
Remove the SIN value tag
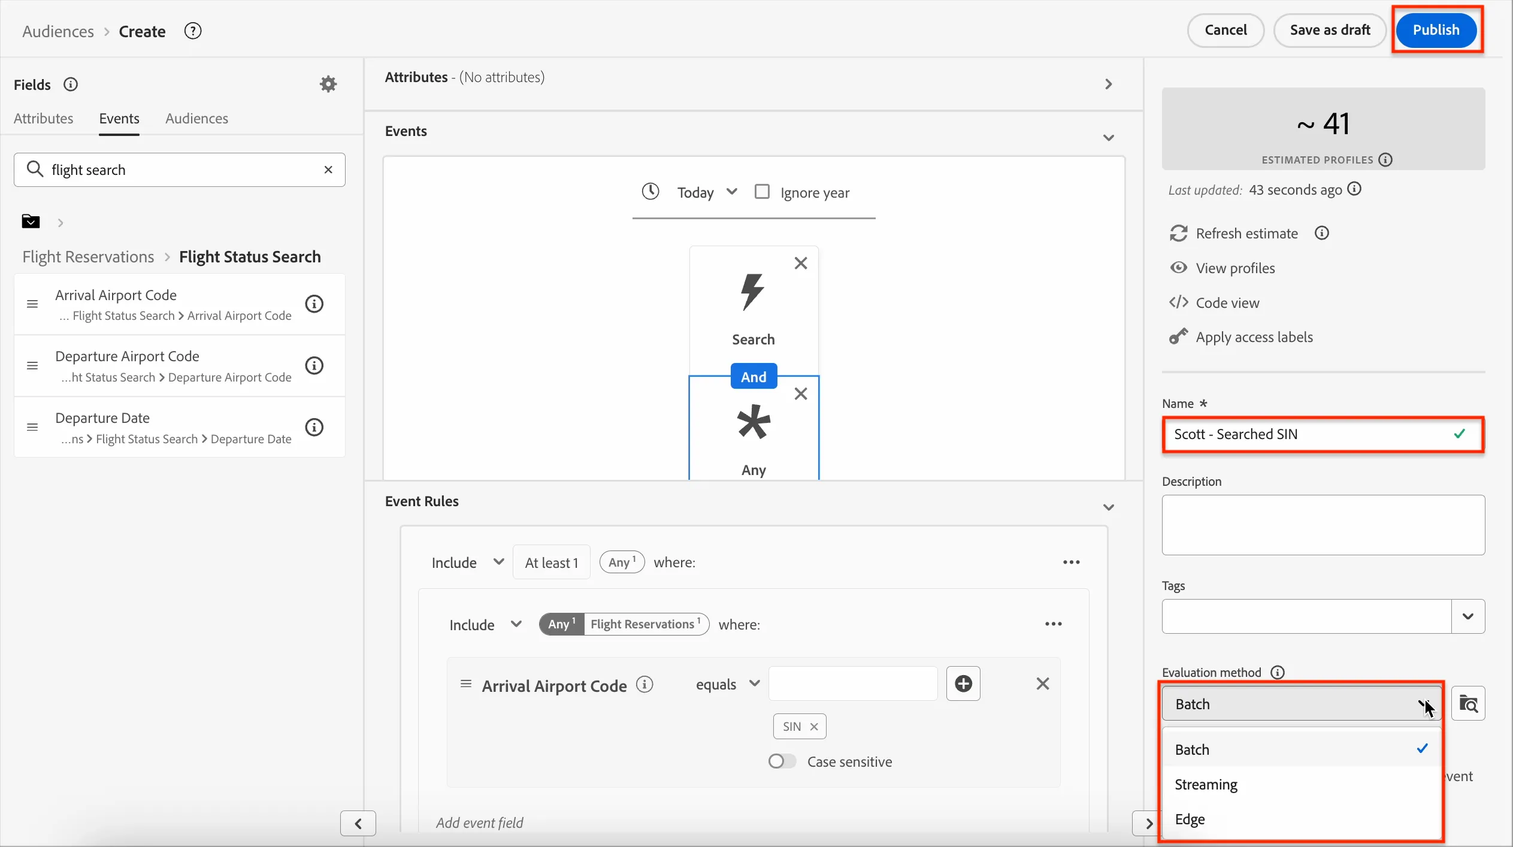pyautogui.click(x=814, y=727)
